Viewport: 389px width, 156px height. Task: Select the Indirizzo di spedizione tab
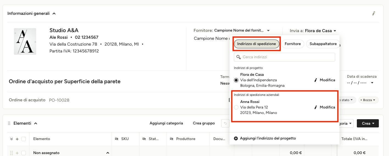pos(256,44)
